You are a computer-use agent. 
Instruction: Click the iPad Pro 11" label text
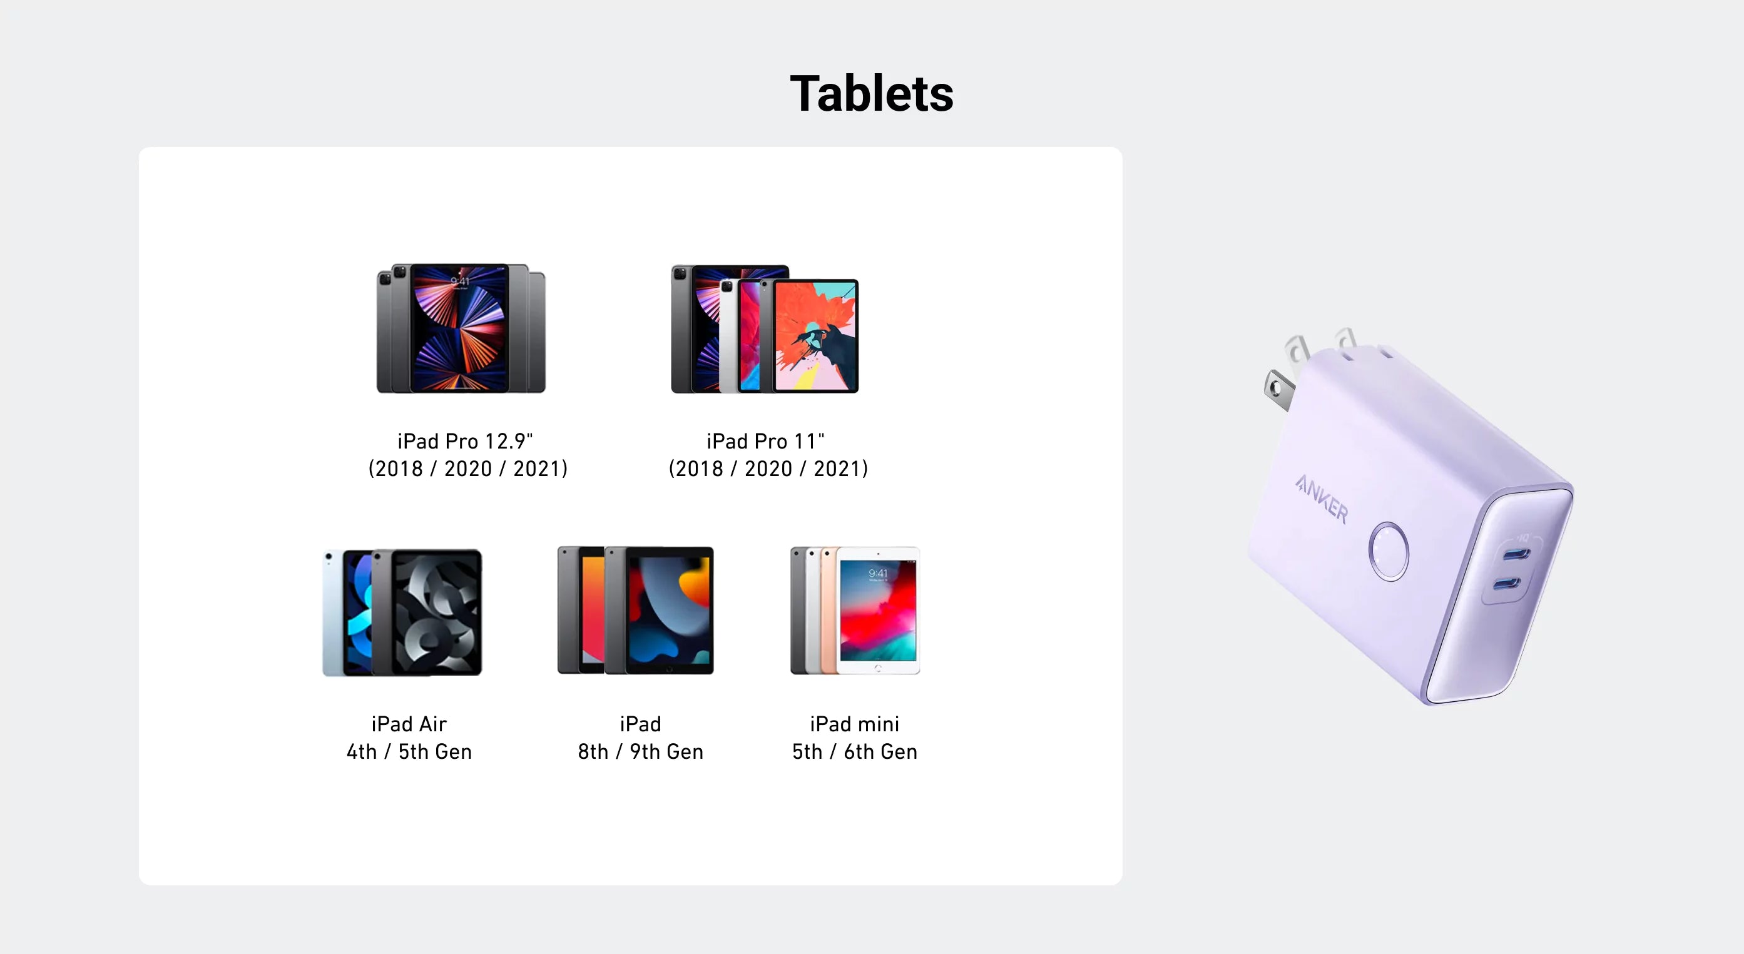(766, 441)
